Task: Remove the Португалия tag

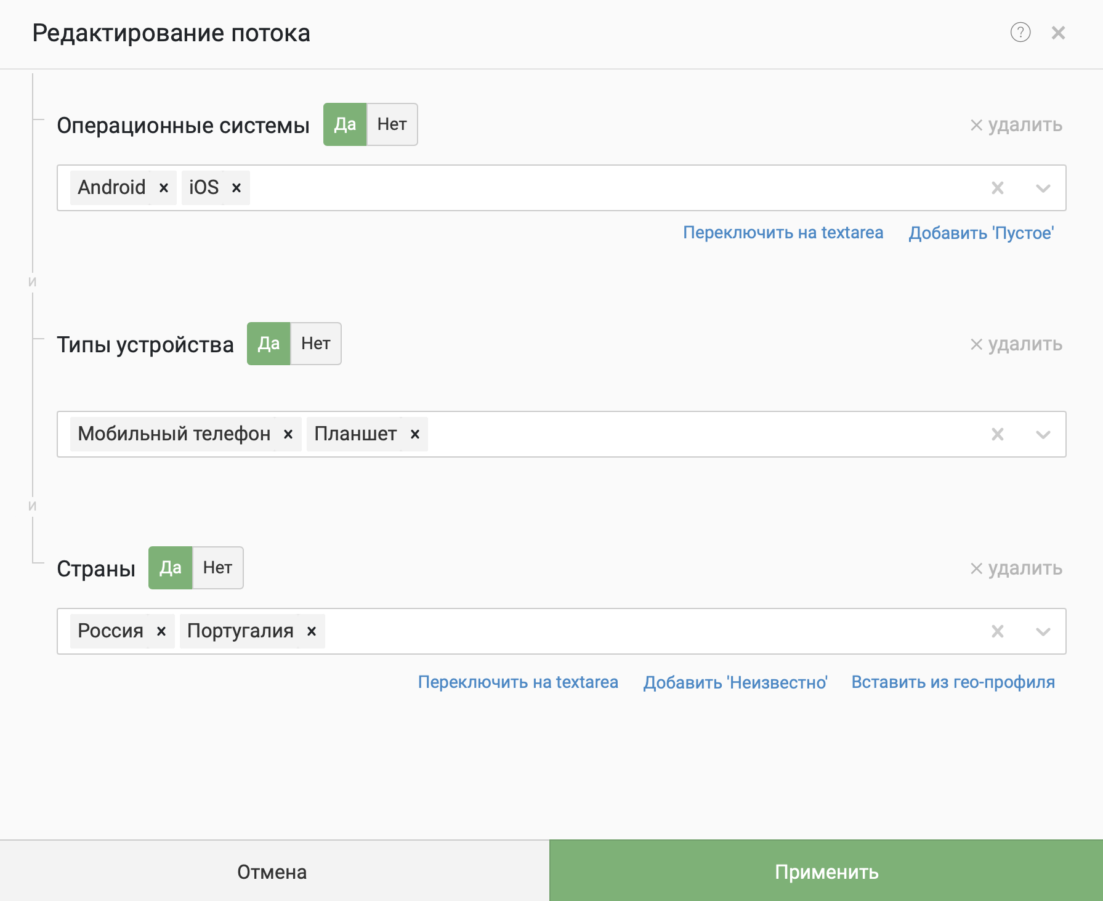Action: click(312, 631)
